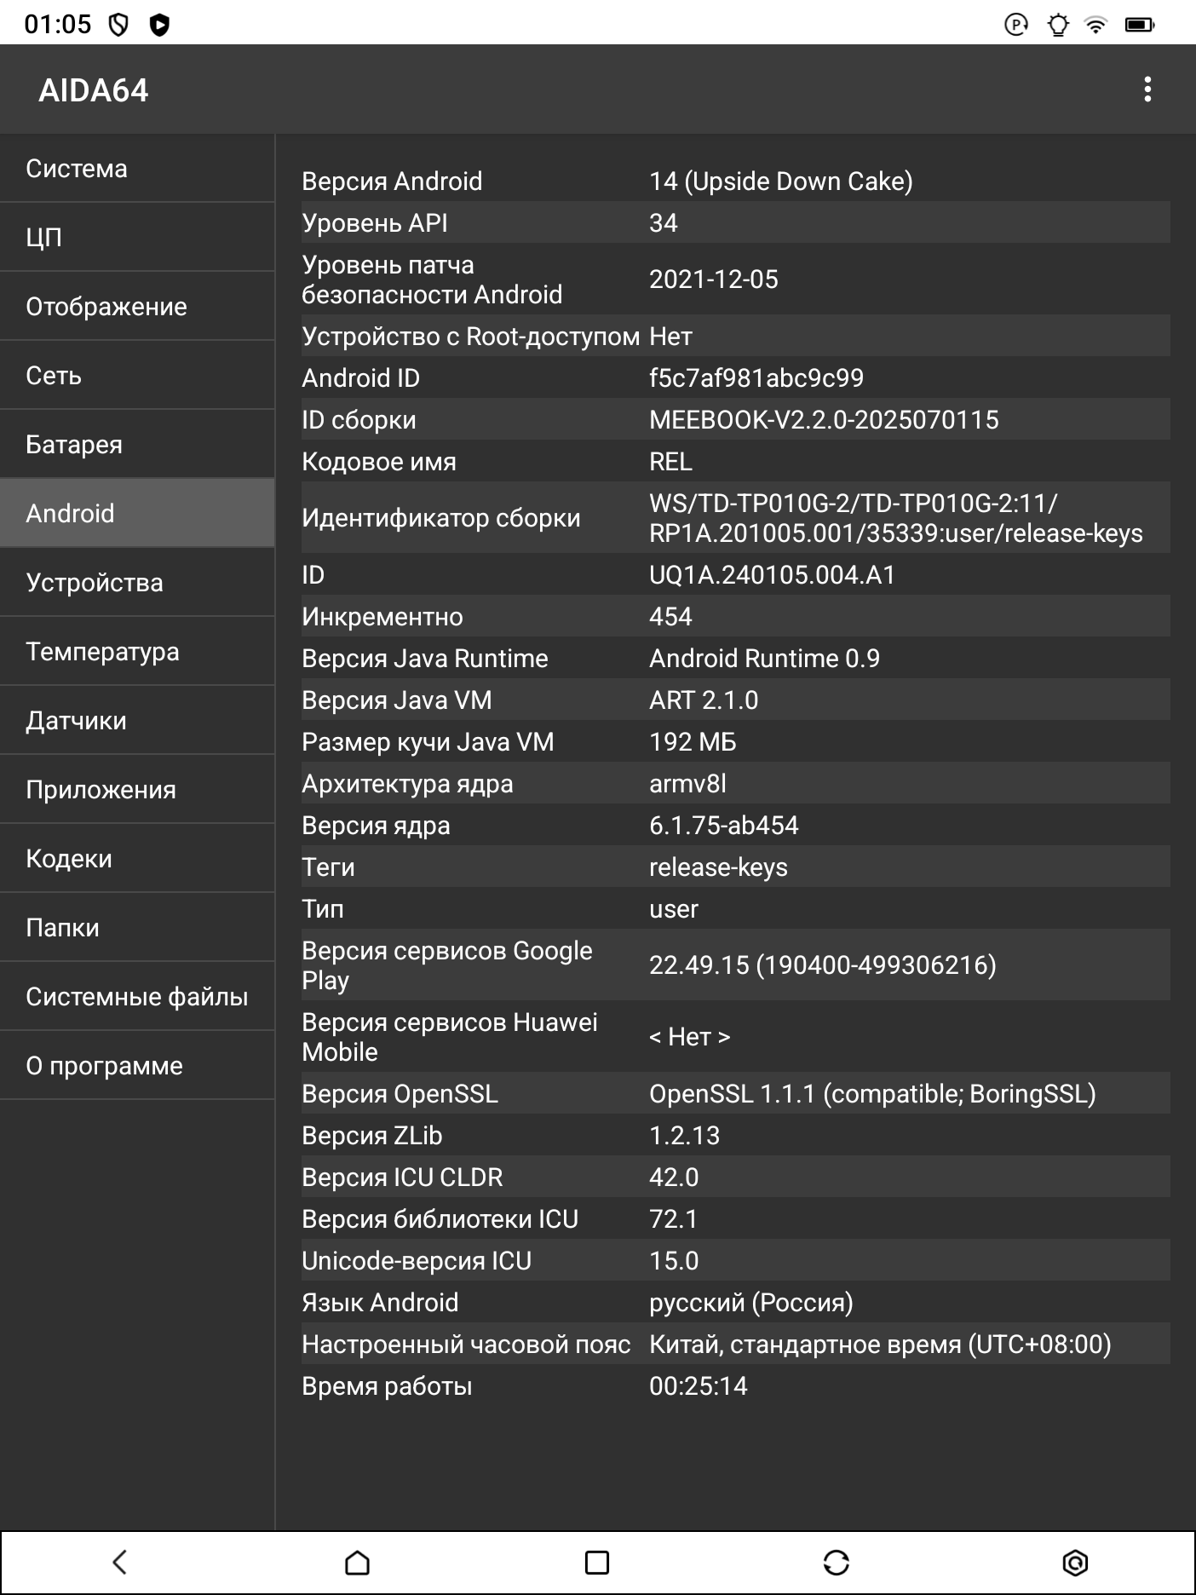Screen dimensions: 1196x1595
Task: Tap the hexagon icon in navigation bar
Action: pyautogui.click(x=1076, y=1562)
